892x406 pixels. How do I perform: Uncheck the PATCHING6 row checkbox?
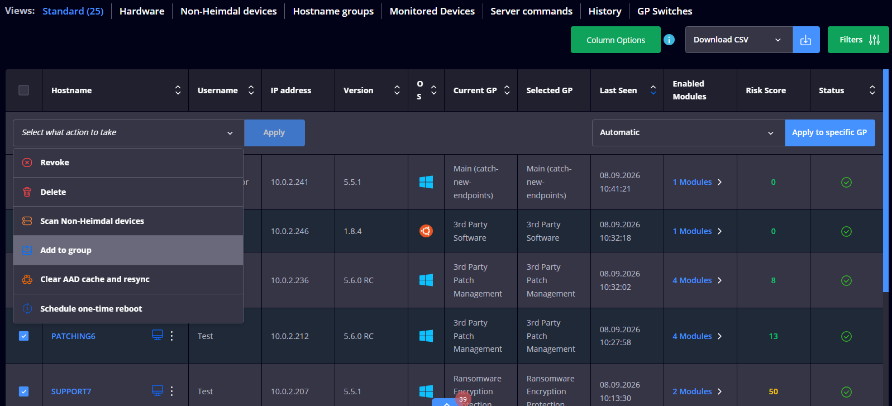click(23, 336)
